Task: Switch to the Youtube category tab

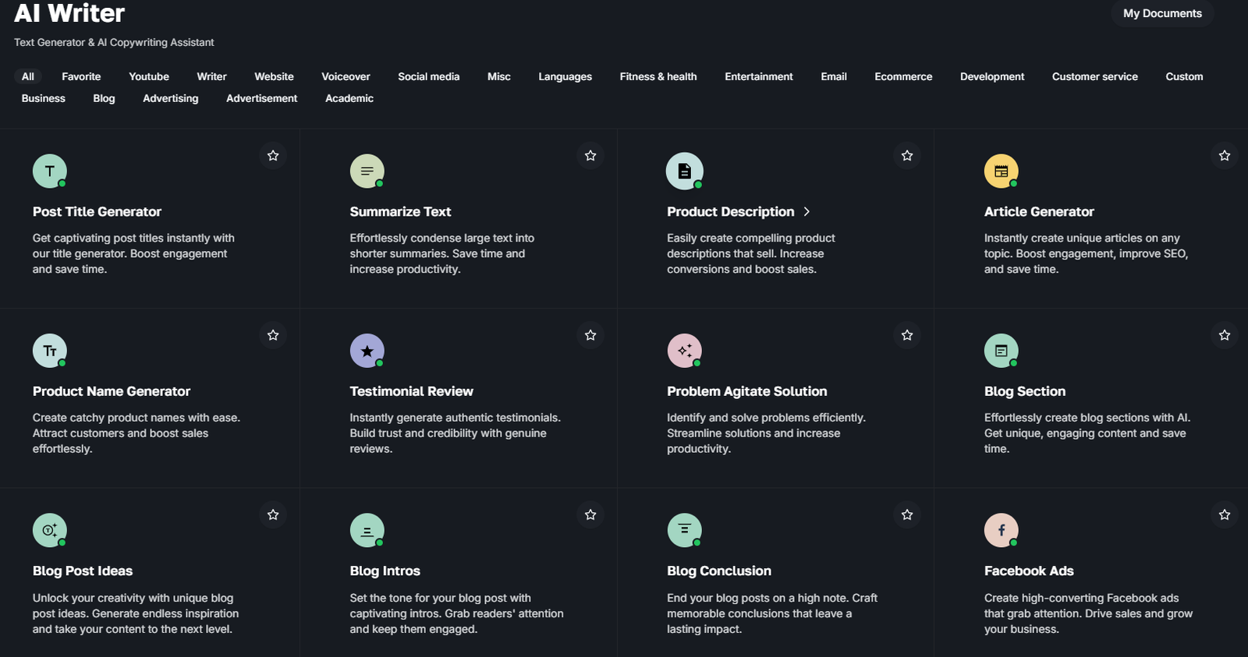Action: click(x=149, y=76)
